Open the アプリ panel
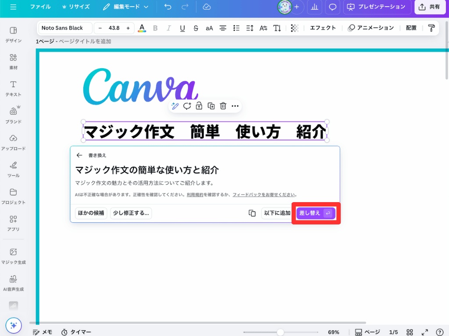449x336 pixels. [x=13, y=223]
